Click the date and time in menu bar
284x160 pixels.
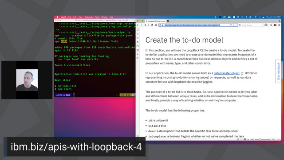[273, 17]
